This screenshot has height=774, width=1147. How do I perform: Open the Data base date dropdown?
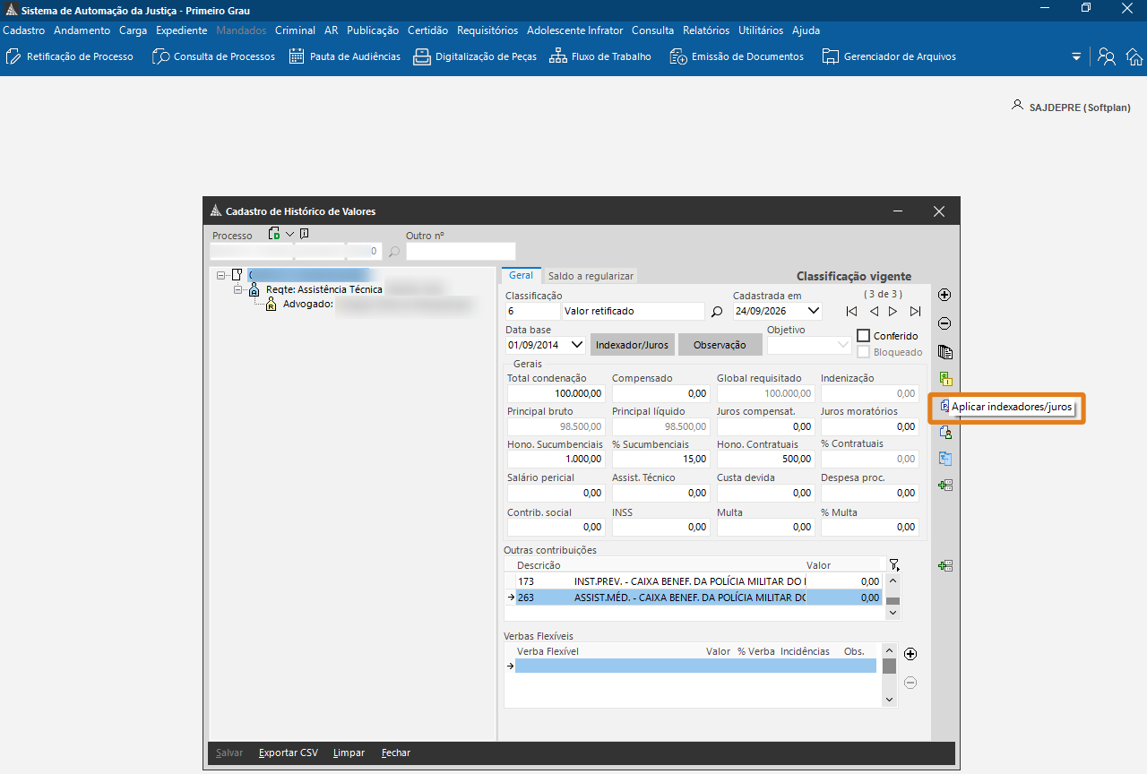tap(576, 345)
